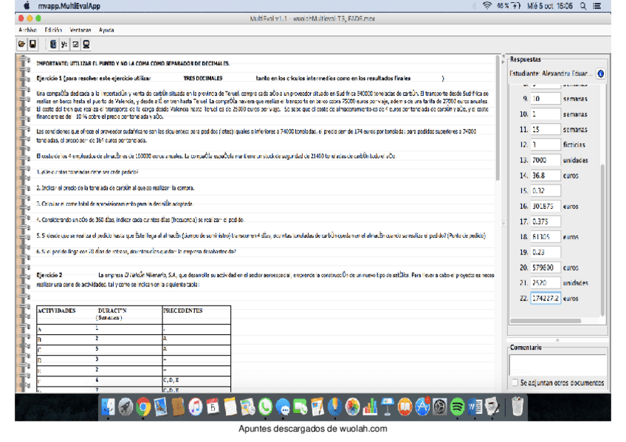Click the blue device toolbar icon

coord(53,44)
